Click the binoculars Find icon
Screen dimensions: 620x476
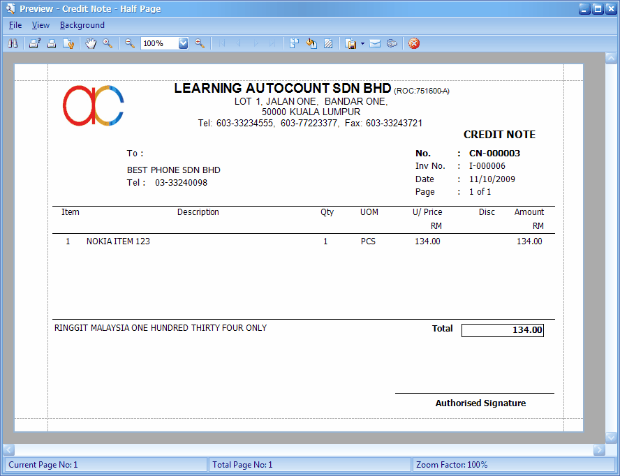13,43
